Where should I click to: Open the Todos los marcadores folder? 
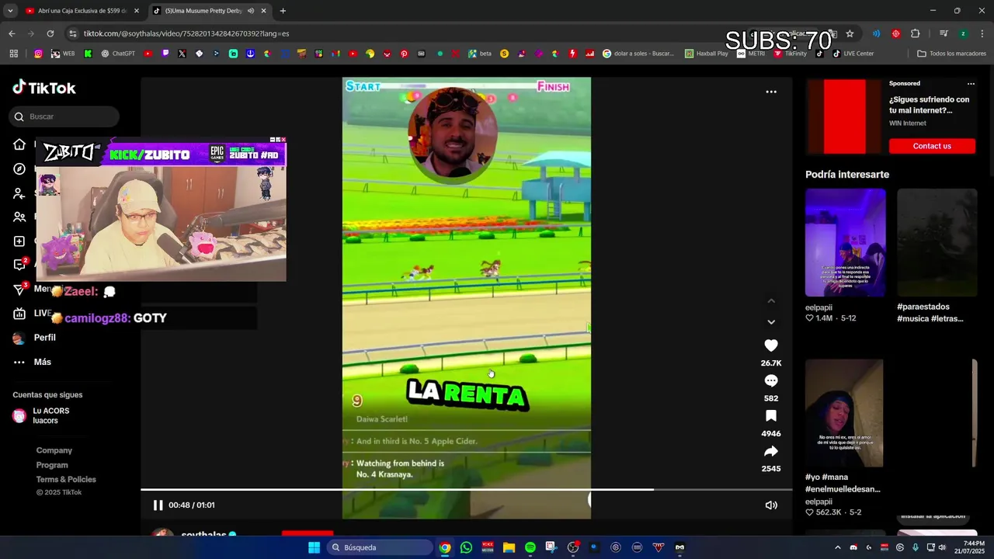(951, 54)
